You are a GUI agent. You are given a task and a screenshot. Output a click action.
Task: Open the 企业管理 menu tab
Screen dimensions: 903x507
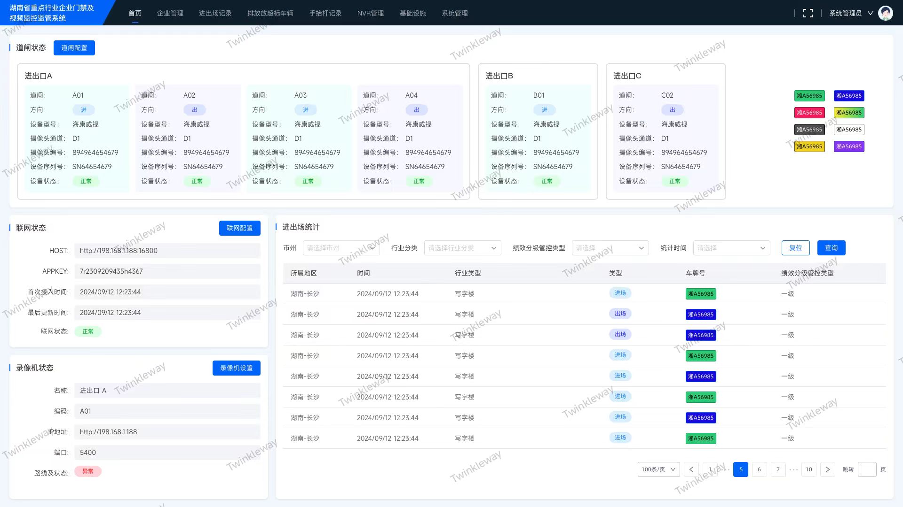(x=170, y=13)
